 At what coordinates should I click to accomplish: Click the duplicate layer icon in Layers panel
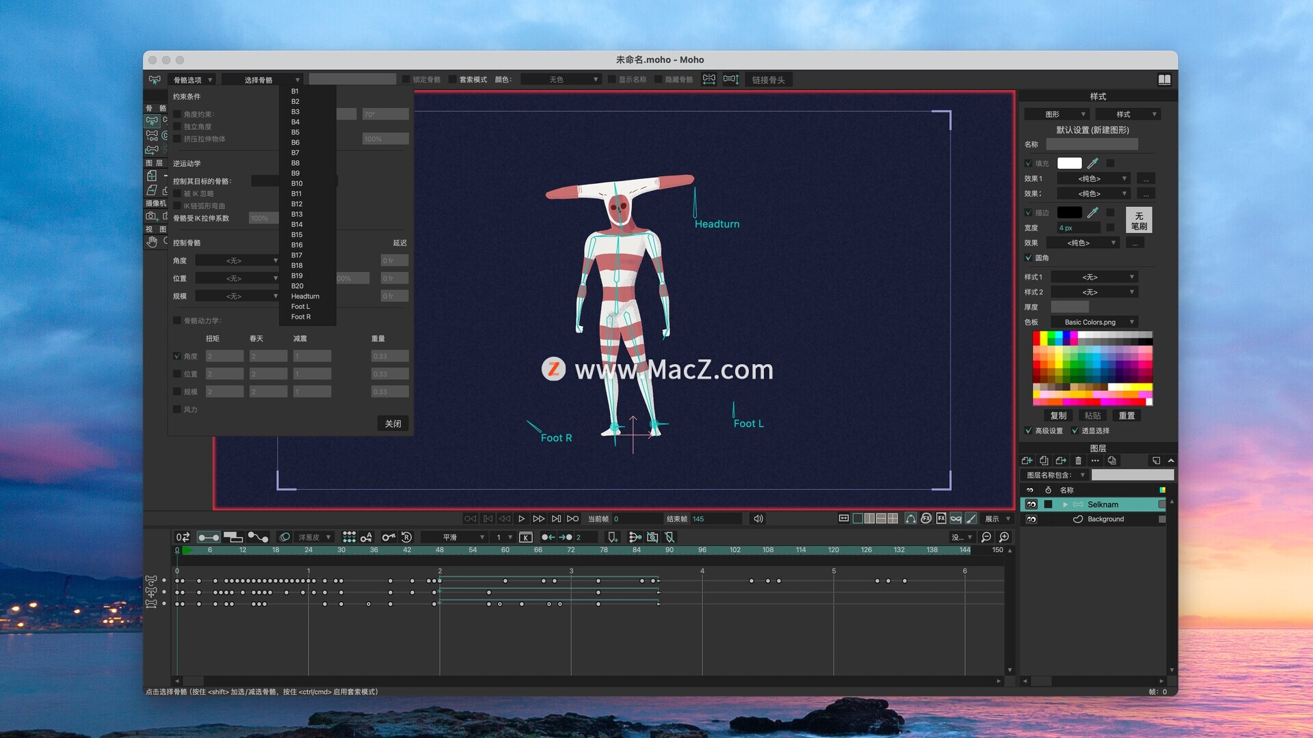click(1044, 461)
